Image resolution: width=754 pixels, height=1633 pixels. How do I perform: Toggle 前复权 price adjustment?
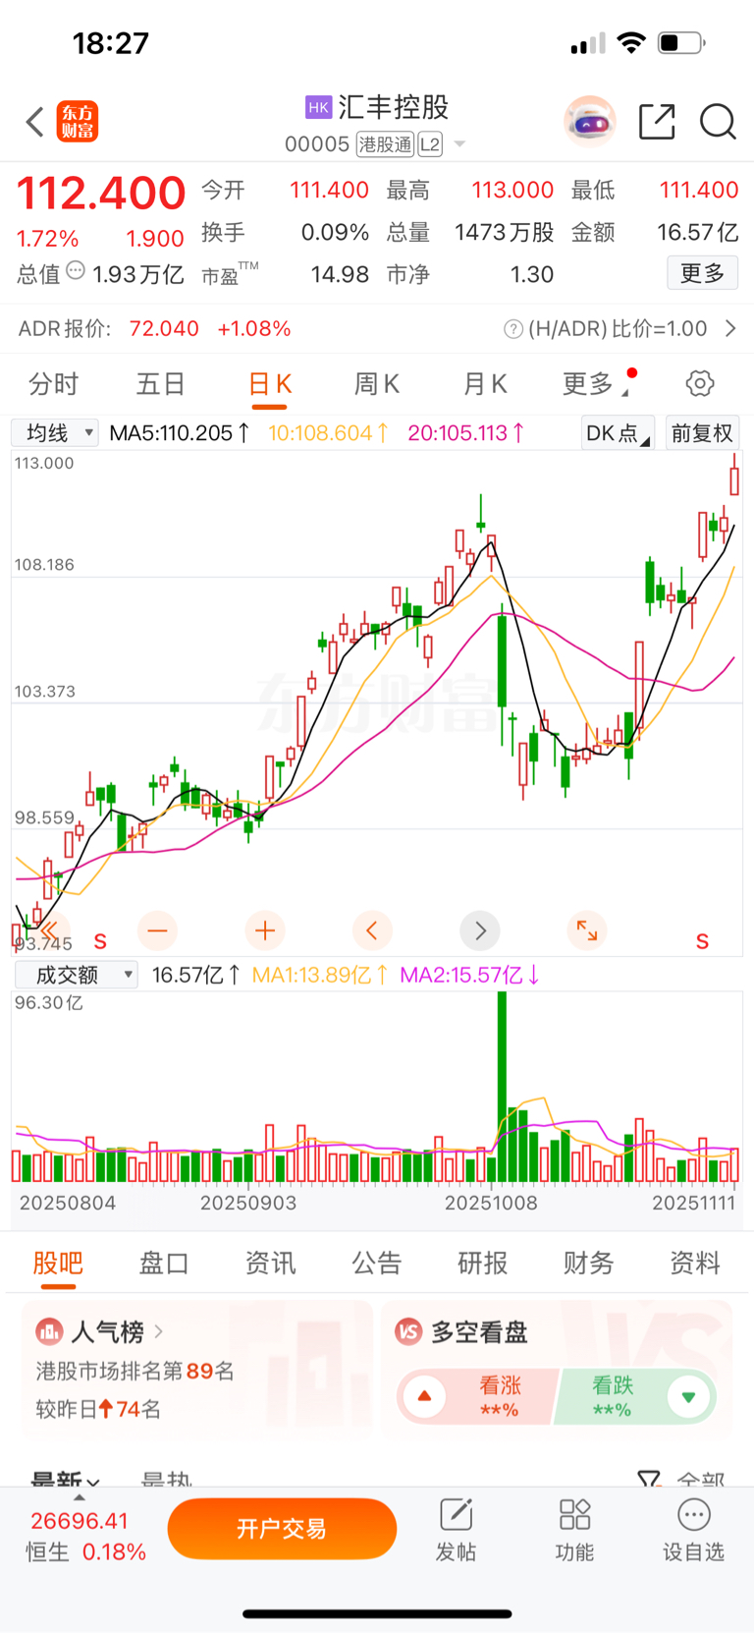click(x=702, y=433)
